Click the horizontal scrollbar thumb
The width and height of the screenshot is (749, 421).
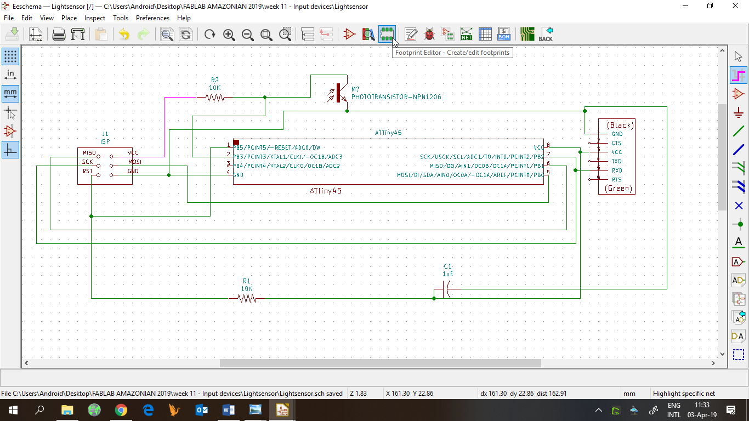381,363
